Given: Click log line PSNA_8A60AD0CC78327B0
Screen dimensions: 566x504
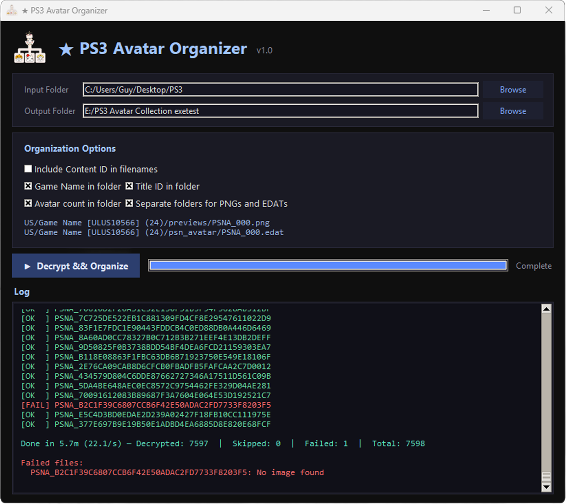Looking at the screenshot, I should point(146,337).
